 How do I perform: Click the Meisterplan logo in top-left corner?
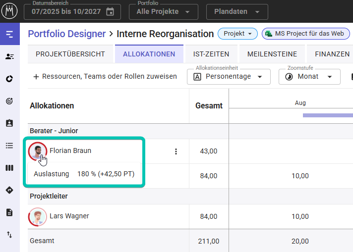[9, 11]
